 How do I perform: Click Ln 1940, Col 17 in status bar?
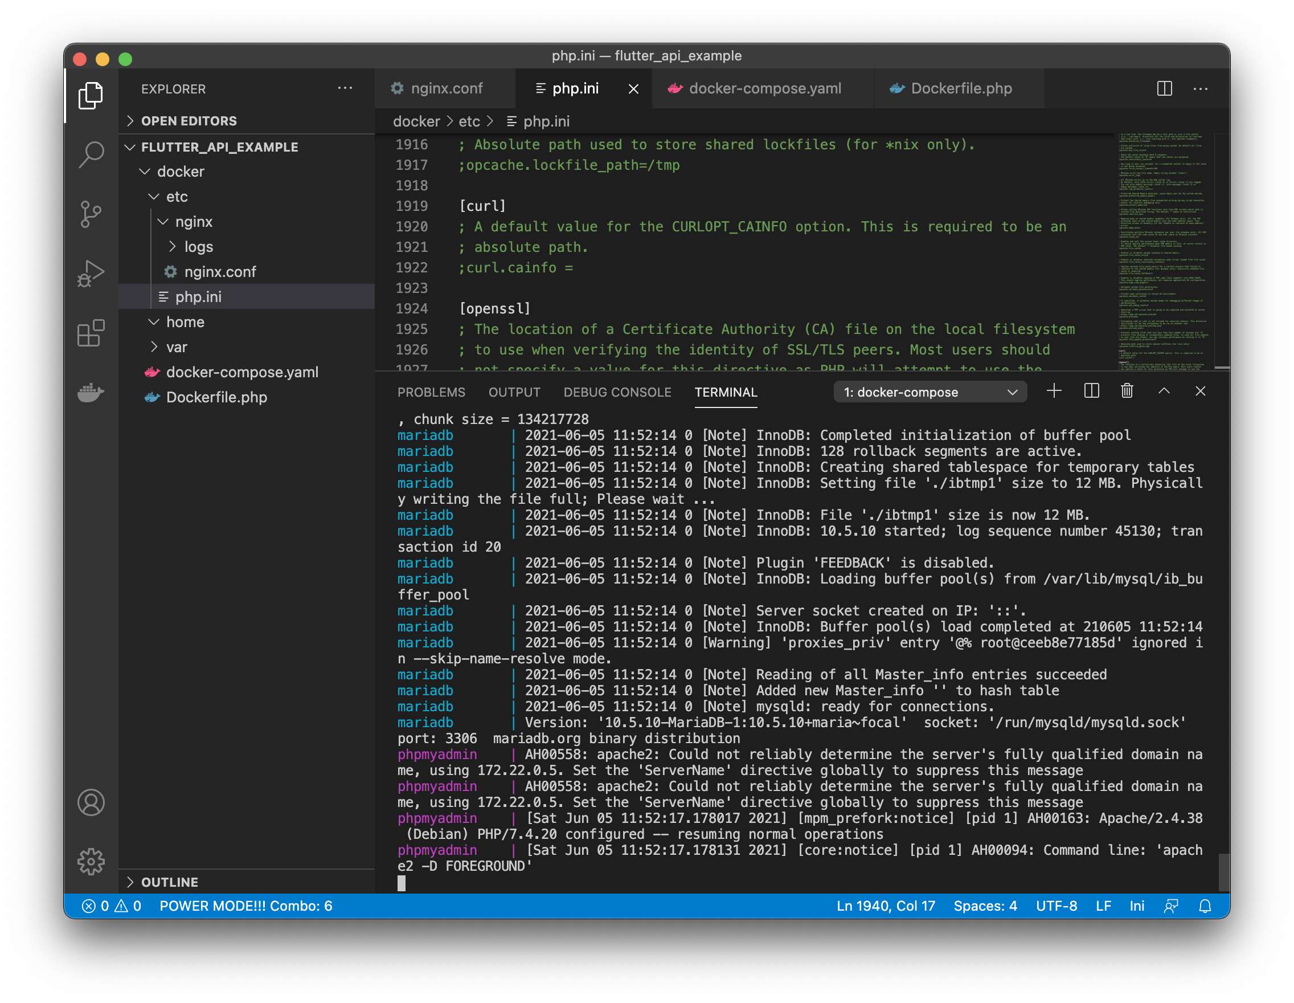[885, 906]
